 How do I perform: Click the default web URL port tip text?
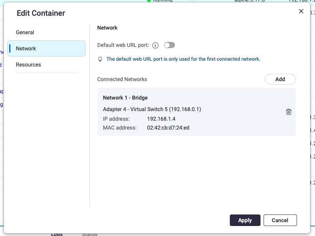point(183,59)
